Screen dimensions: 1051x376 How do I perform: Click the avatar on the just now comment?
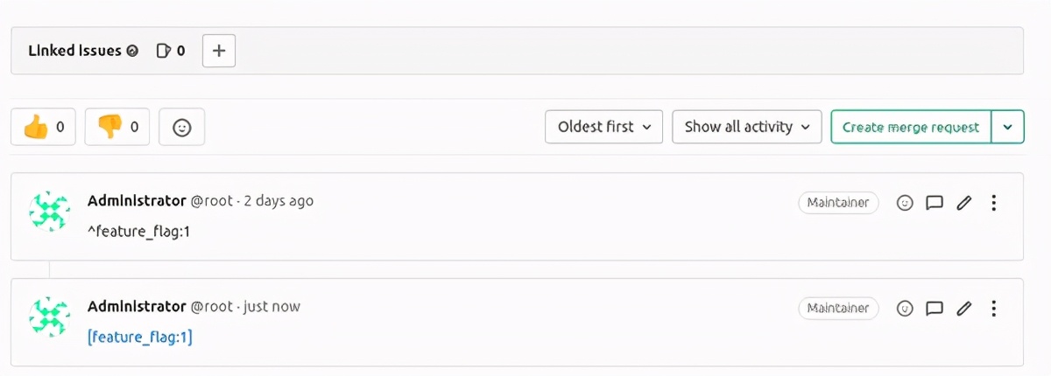50,316
